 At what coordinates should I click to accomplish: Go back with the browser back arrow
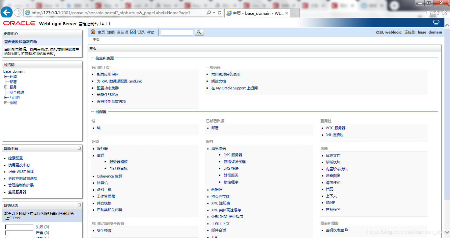[7, 12]
